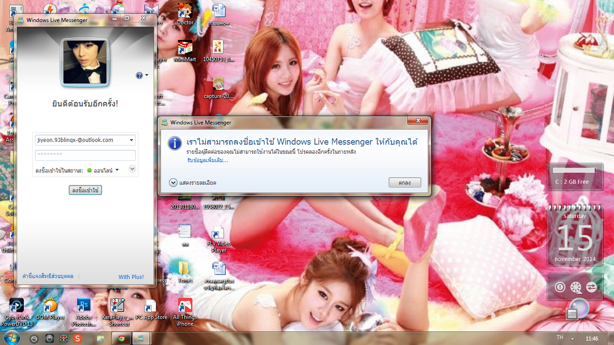Open the Messenger help icon
The height and width of the screenshot is (345, 614).
tap(139, 75)
